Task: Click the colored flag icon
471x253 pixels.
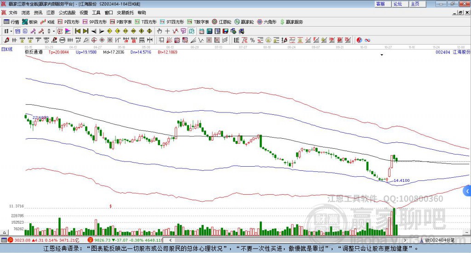Action: pos(68,31)
